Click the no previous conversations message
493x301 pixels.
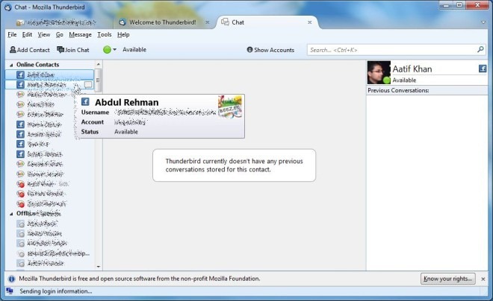pos(235,165)
